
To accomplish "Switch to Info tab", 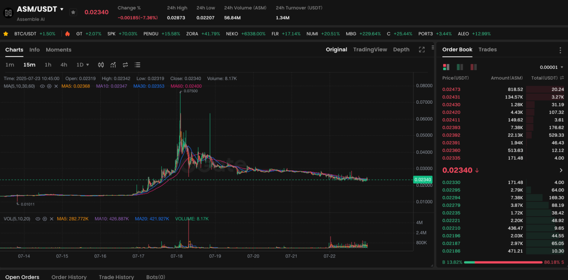I will [34, 50].
